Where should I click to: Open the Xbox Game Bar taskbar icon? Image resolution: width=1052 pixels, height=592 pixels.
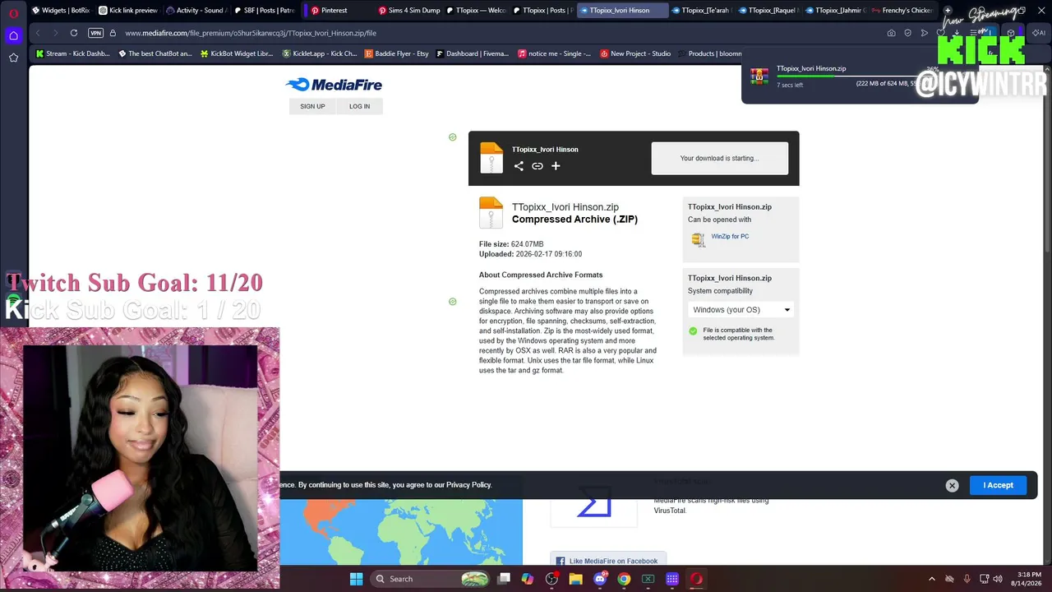[648, 579]
